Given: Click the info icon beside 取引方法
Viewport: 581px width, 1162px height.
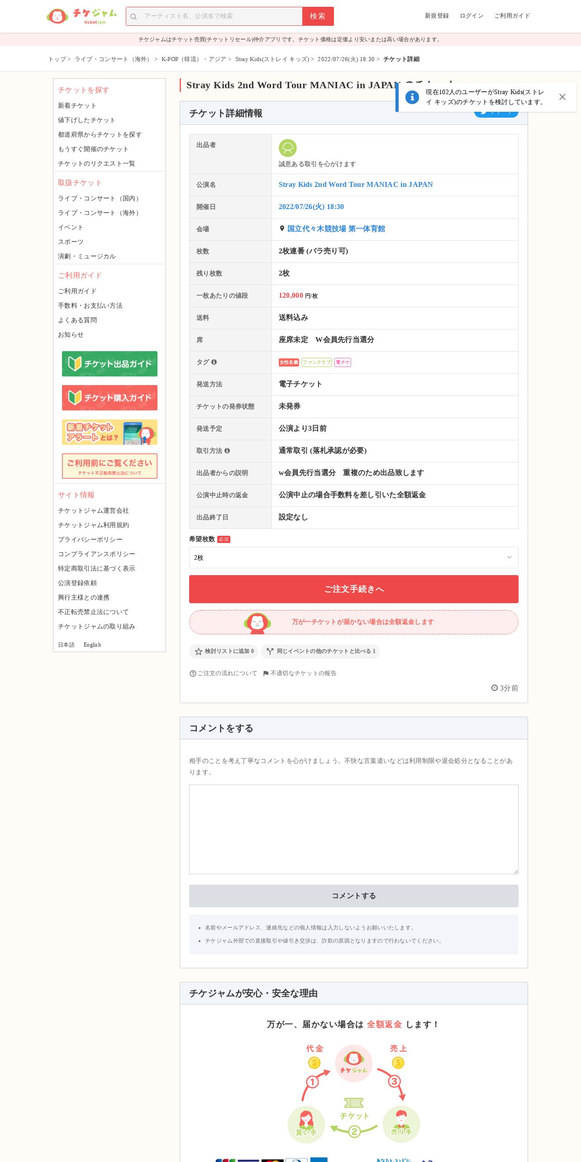Looking at the screenshot, I should [227, 451].
